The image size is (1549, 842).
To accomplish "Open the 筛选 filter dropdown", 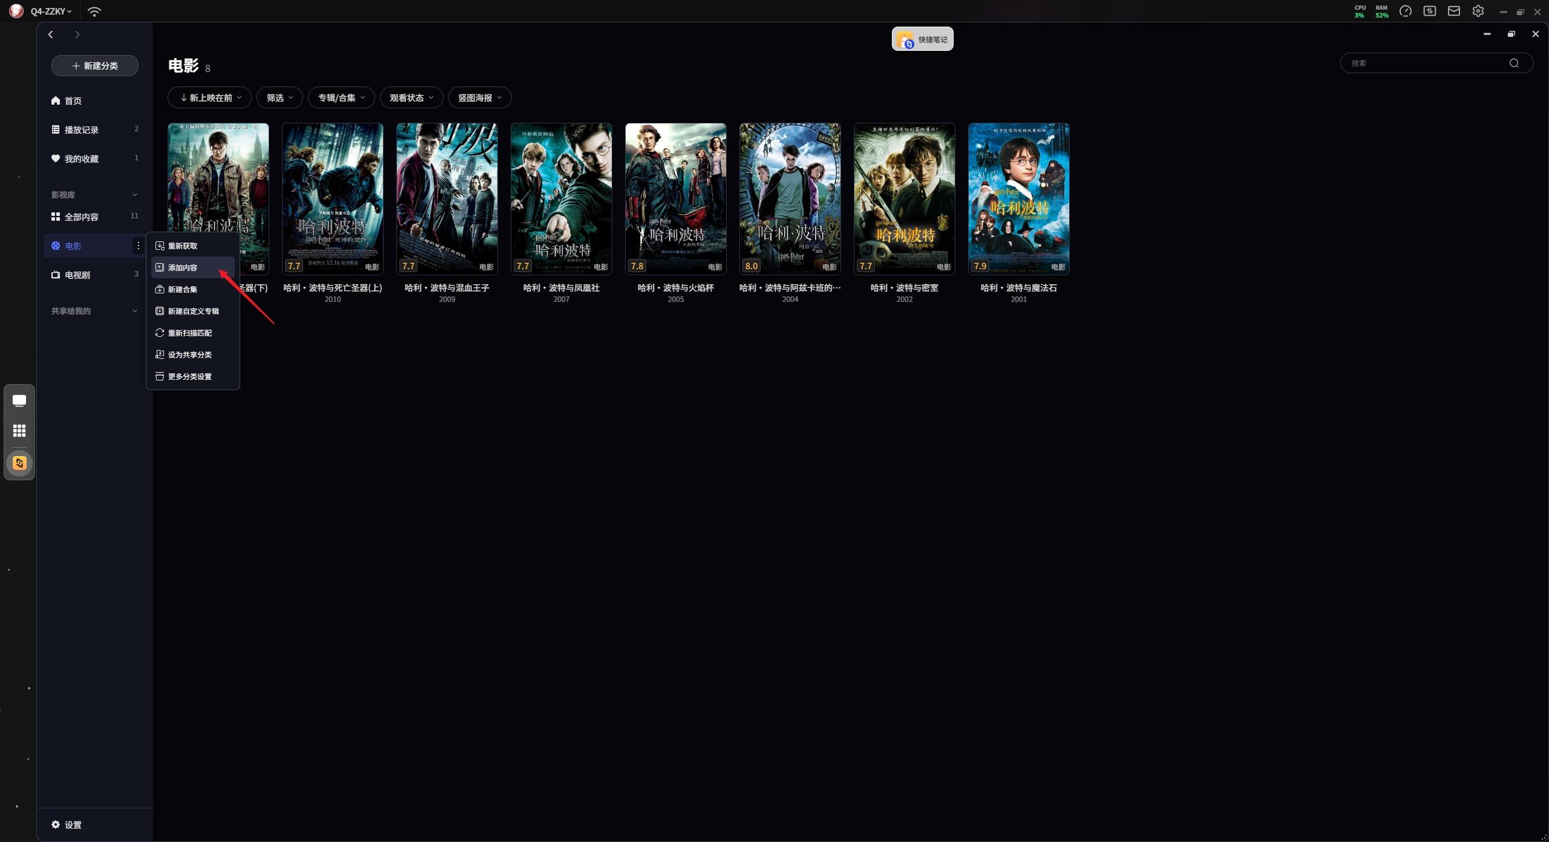I will point(280,97).
